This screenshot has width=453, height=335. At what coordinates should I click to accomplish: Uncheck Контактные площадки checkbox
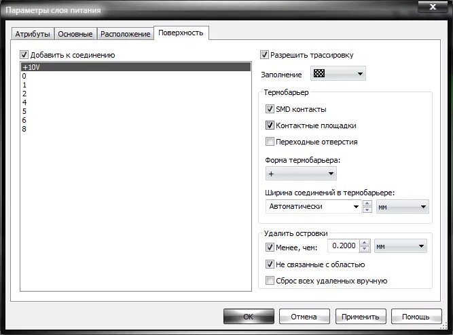coord(270,125)
